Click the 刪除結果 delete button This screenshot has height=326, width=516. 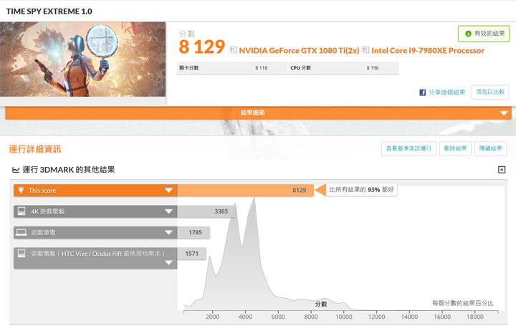[456, 149]
